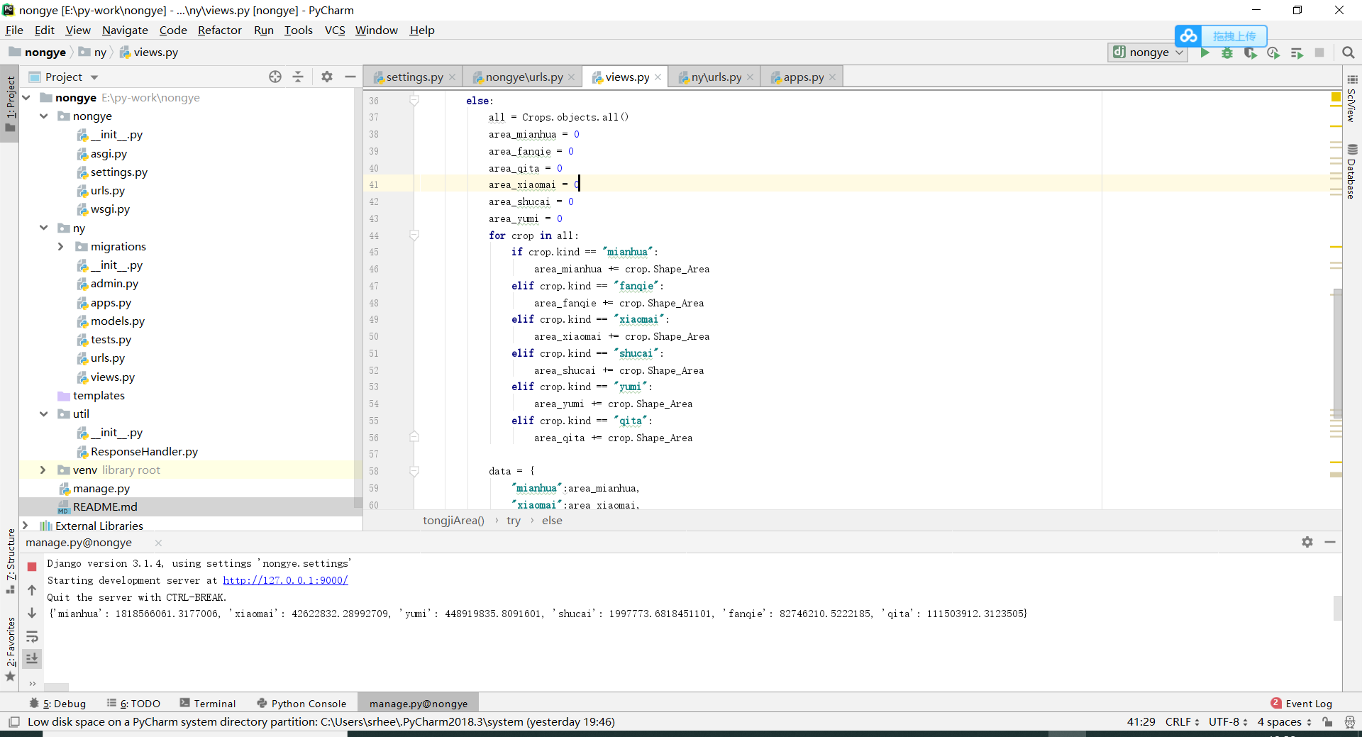
Task: Collapse the inner nongye package folder
Action: click(x=43, y=116)
